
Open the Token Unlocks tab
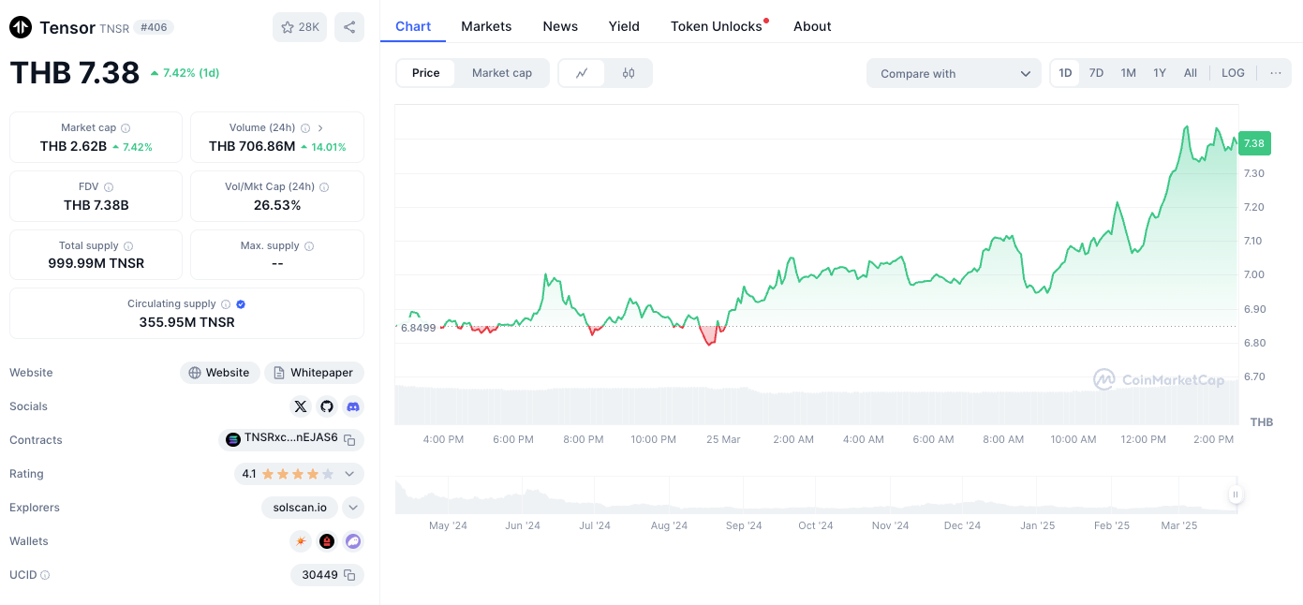point(717,26)
